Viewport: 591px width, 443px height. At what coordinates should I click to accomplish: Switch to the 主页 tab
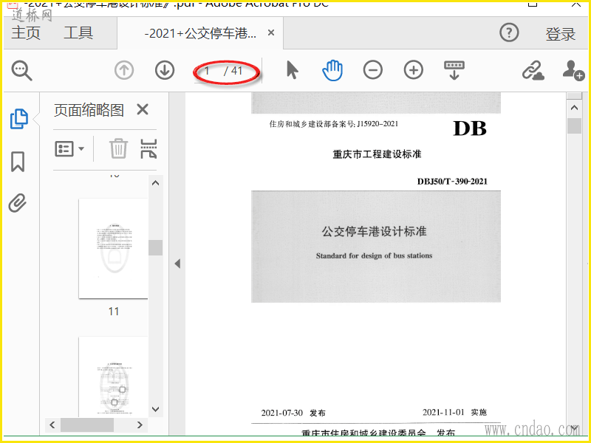tap(26, 32)
